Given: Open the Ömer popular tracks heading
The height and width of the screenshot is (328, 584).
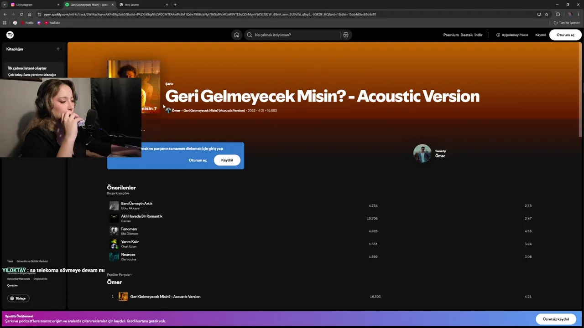Looking at the screenshot, I should [x=114, y=282].
